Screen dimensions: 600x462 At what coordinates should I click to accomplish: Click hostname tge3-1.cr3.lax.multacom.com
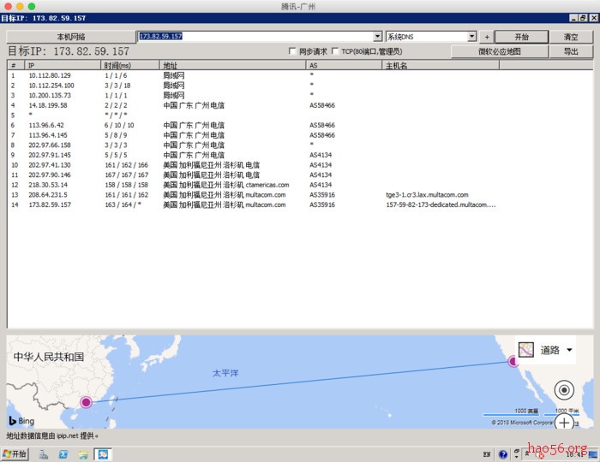click(x=427, y=195)
